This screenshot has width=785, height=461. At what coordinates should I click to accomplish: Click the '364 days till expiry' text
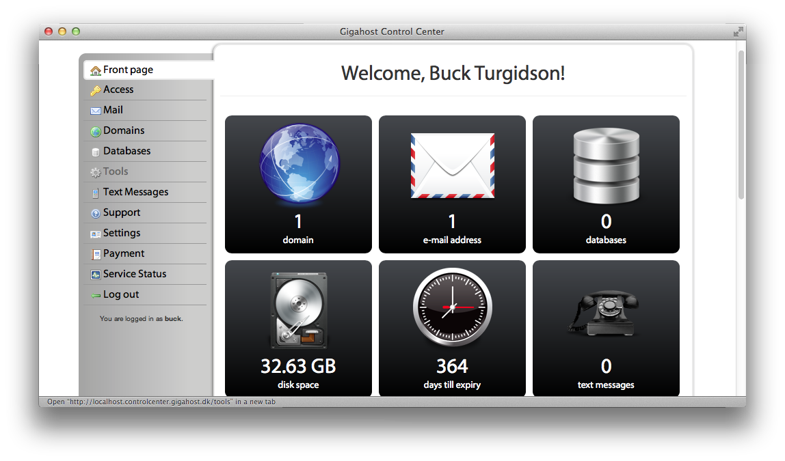point(452,374)
